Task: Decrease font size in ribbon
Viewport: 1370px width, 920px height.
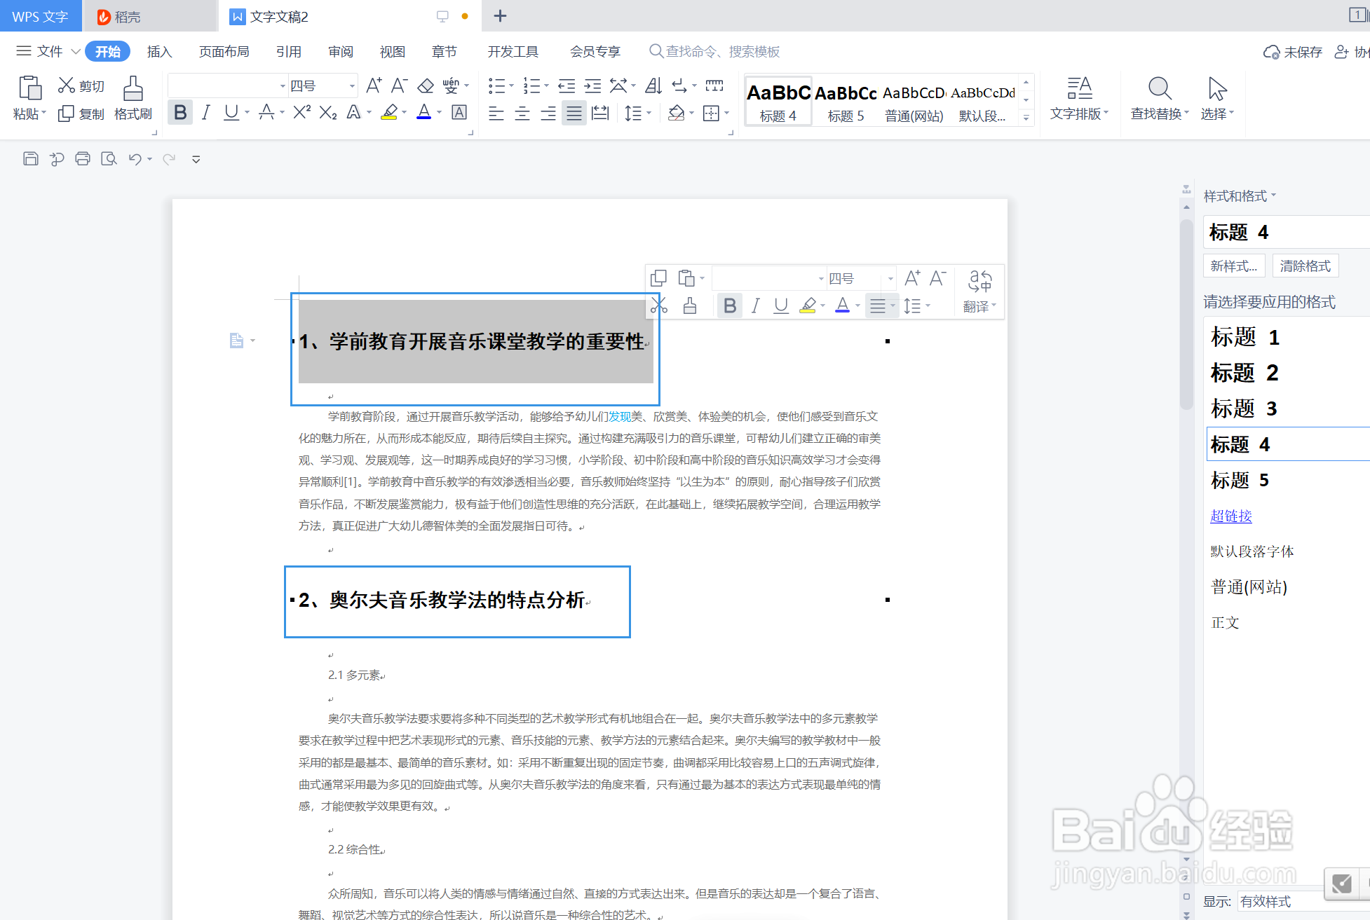Action: [x=400, y=85]
